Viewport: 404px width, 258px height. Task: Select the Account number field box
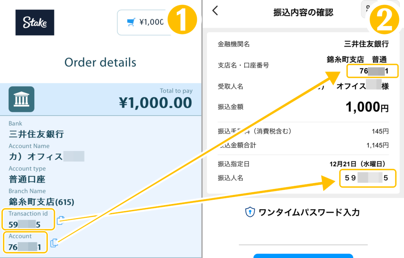(x=25, y=242)
